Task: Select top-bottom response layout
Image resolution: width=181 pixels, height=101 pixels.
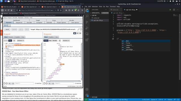Action: coord(77,33)
